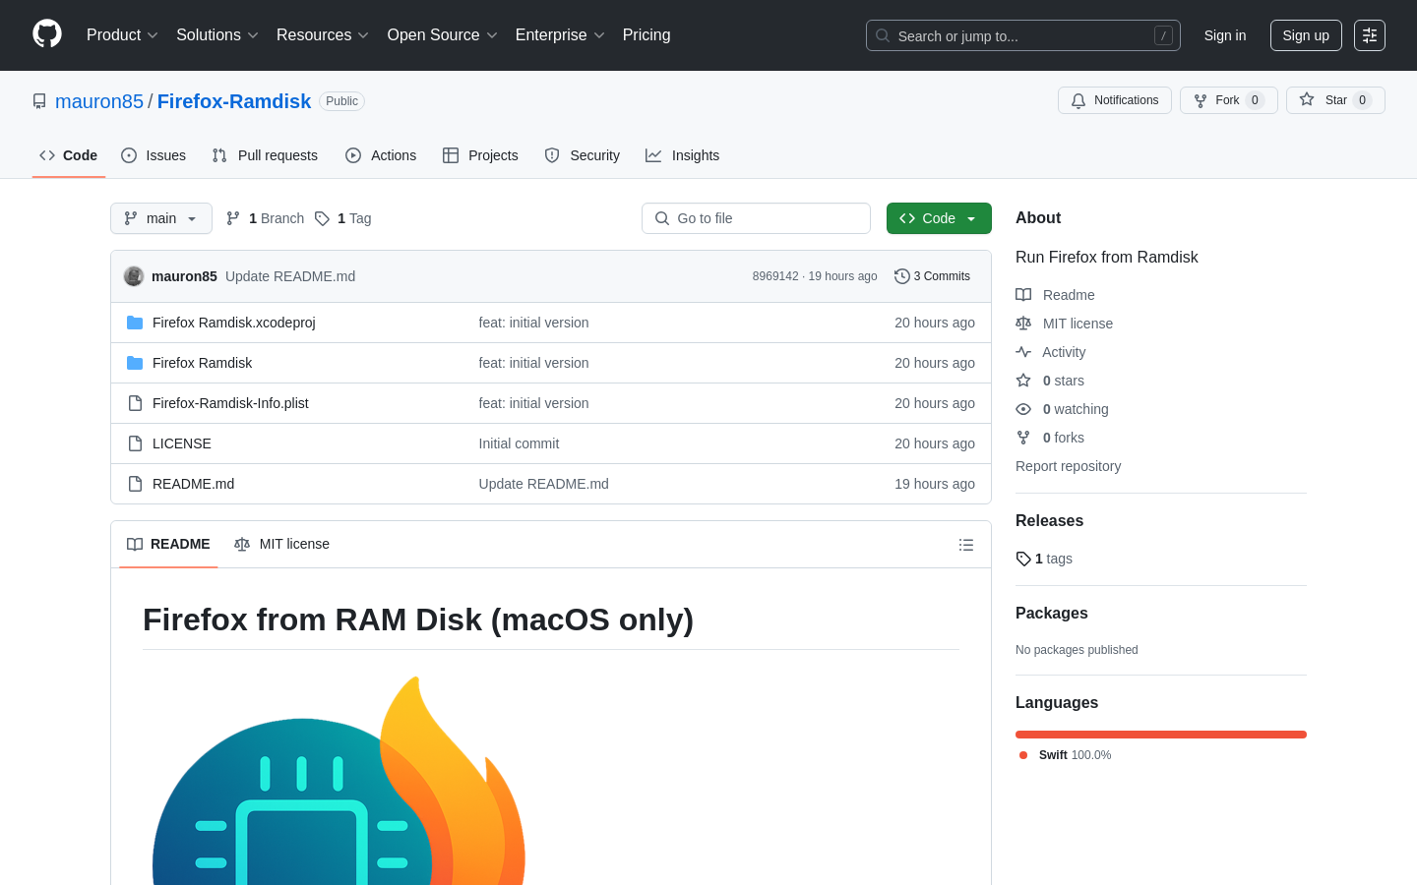Open the Firefox-Ramdisk repository link
Screen dimensions: 1417x885
[234, 101]
